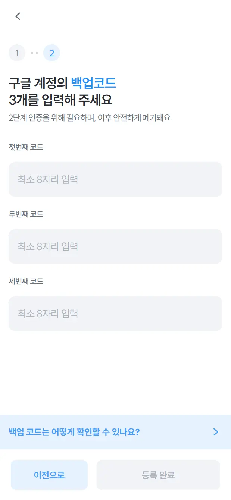Viewport: 231px width, 500px height.
Task: Select the subtitle about 2단계 인증
Action: 90,118
